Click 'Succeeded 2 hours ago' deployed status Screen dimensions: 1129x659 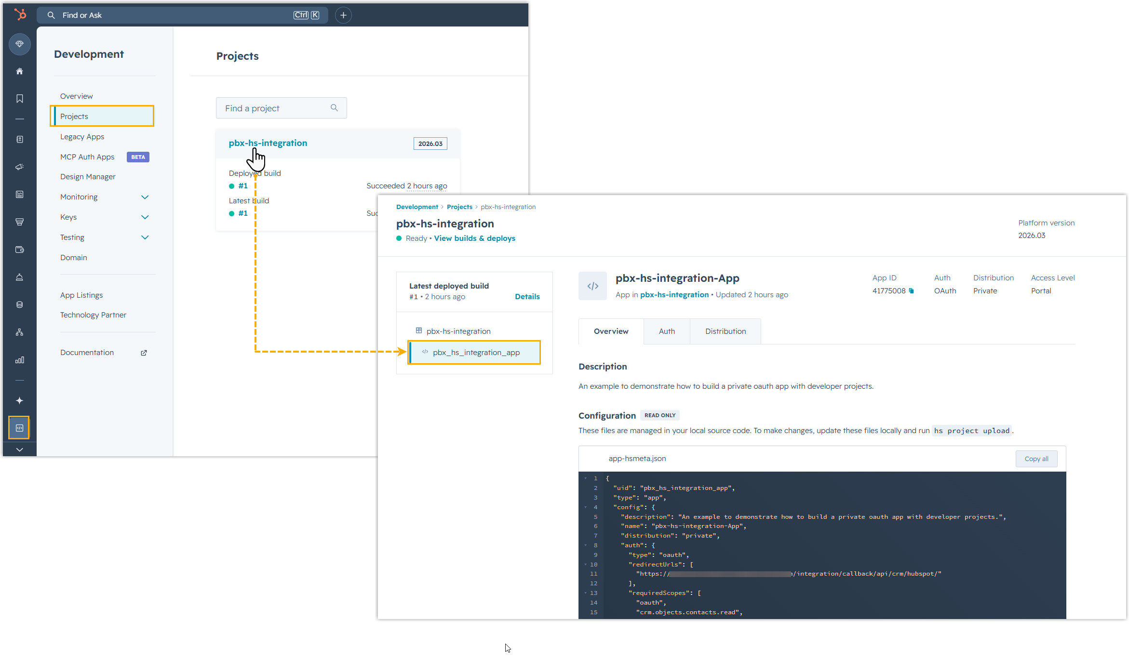406,186
